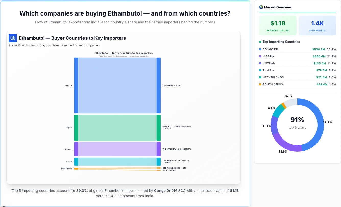Click the green Nigeria node bar in the Sankey
341x207 pixels.
(x=76, y=127)
